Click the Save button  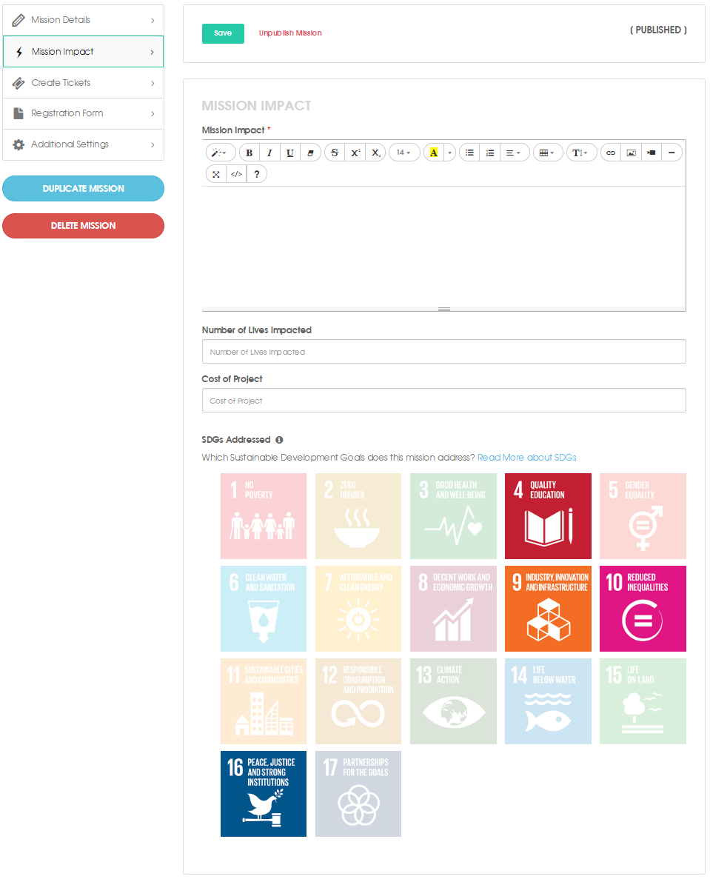pyautogui.click(x=223, y=33)
